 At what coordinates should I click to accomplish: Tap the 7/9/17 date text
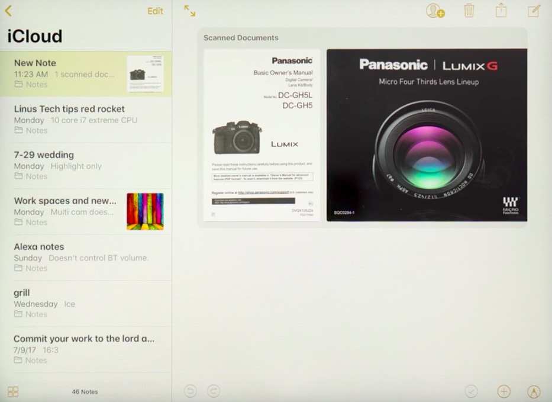point(25,350)
